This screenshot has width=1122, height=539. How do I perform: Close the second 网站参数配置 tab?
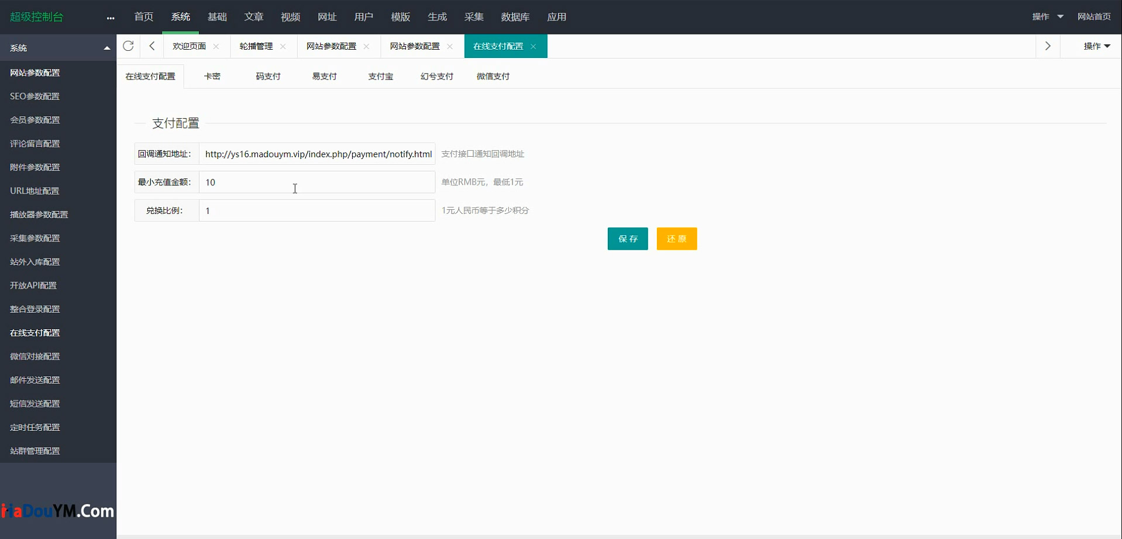(450, 46)
